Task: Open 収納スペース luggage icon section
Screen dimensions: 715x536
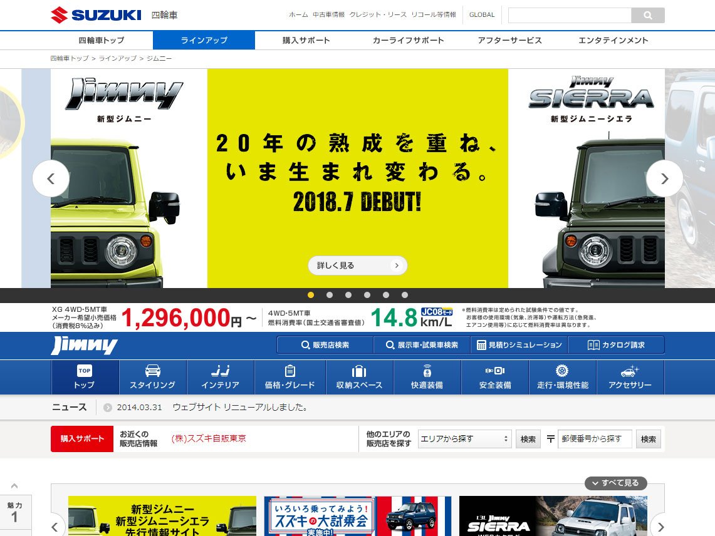Action: point(359,377)
